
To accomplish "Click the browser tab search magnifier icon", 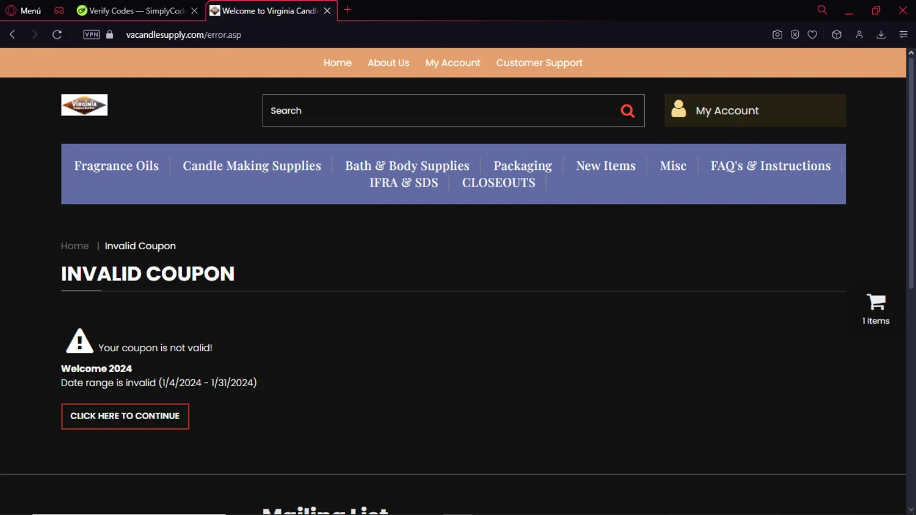I will click(x=822, y=10).
